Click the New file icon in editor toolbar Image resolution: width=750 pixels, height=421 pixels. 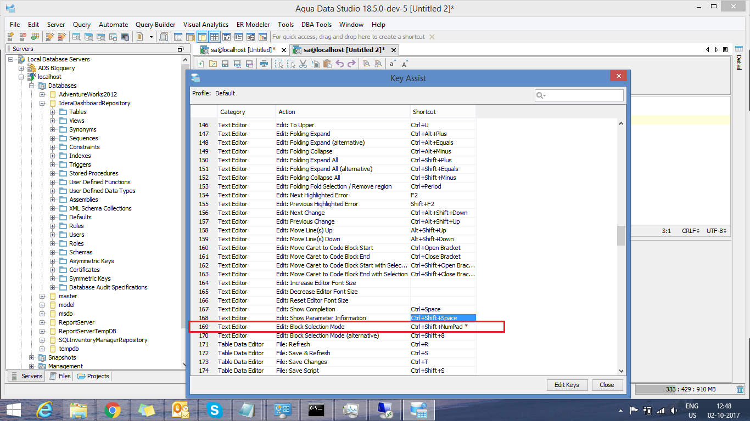tap(201, 64)
